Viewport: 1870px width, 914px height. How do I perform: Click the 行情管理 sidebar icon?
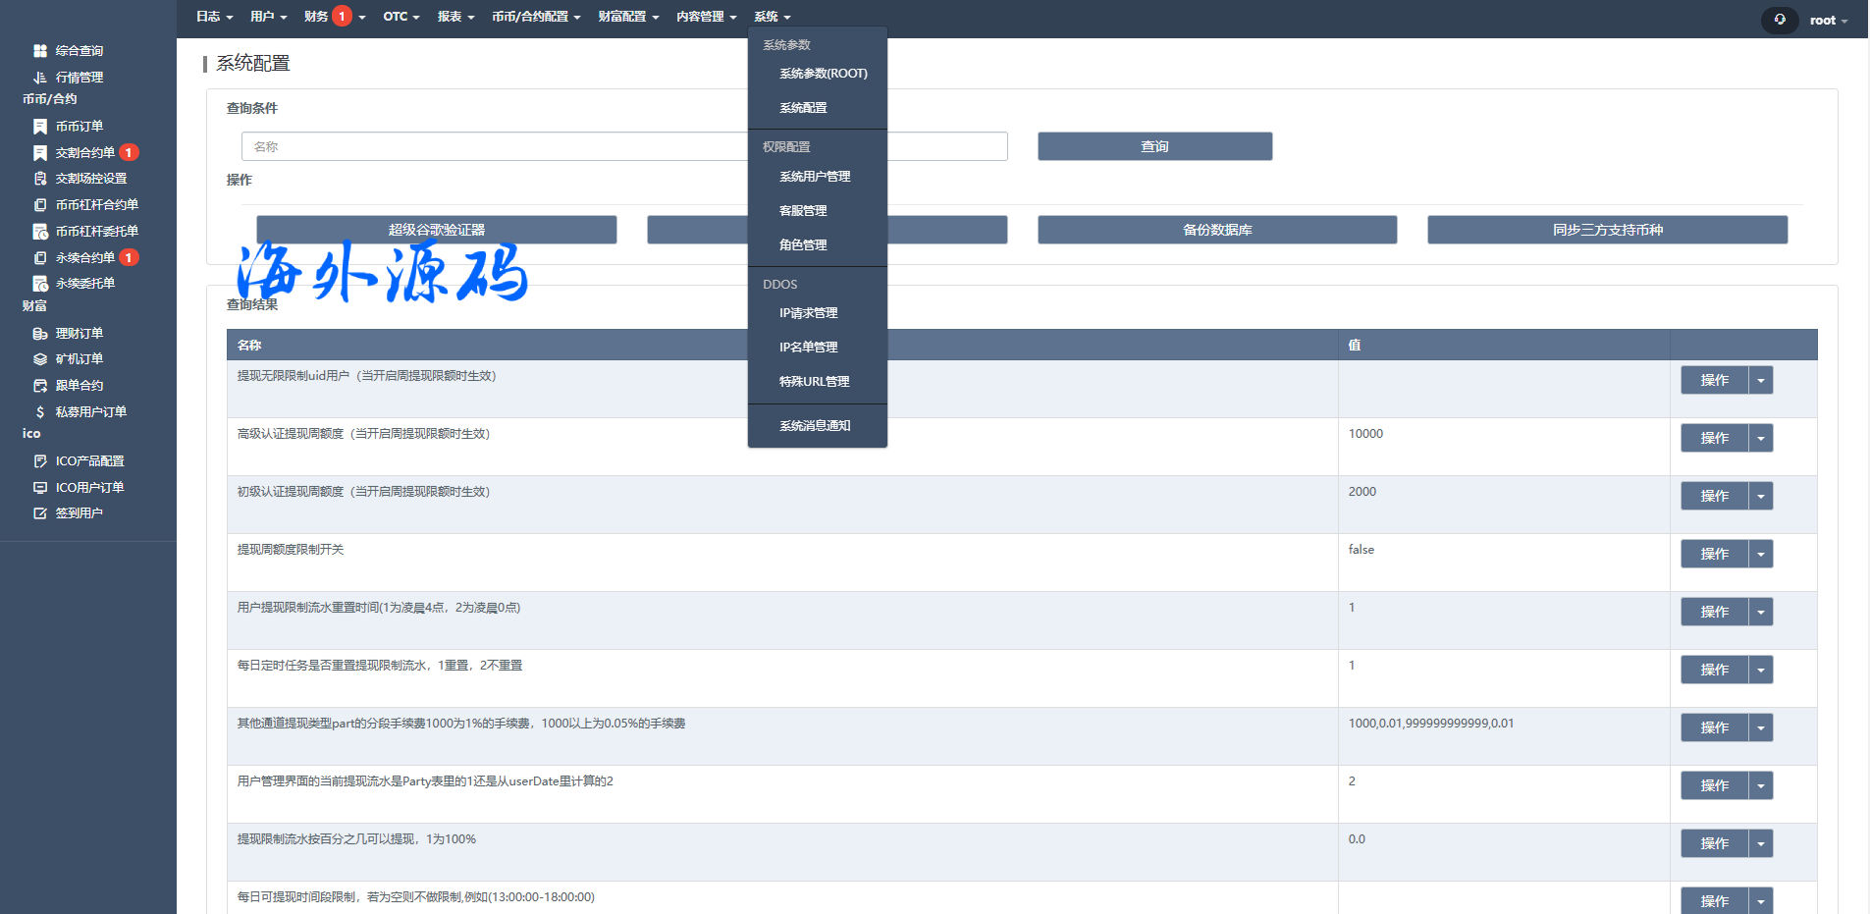[x=40, y=78]
